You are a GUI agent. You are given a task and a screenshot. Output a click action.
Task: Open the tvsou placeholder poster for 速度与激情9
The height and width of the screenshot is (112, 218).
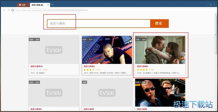pyautogui.click(x=54, y=93)
